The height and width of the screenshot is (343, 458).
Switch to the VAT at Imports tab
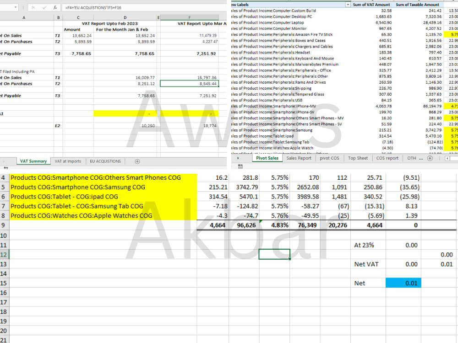point(67,161)
